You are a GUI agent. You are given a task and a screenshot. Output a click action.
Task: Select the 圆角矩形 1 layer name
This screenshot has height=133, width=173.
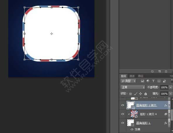tap(143, 123)
